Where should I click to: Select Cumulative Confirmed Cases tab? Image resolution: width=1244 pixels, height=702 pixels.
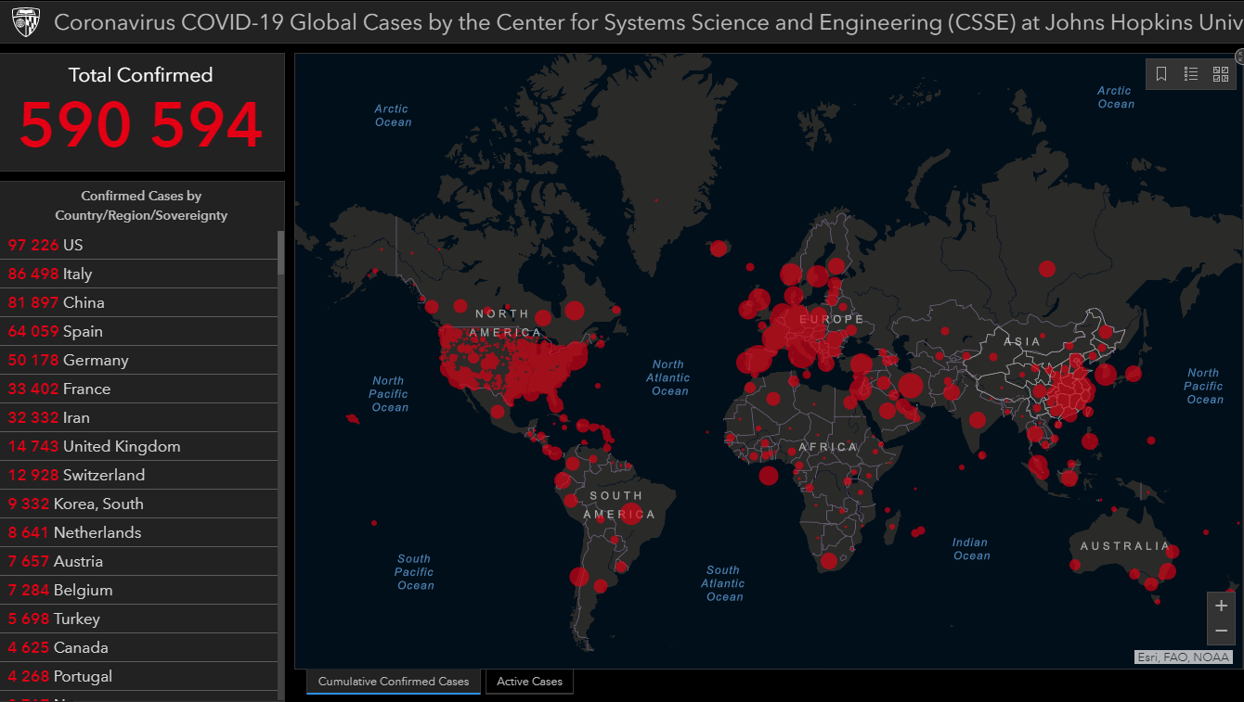(x=394, y=682)
